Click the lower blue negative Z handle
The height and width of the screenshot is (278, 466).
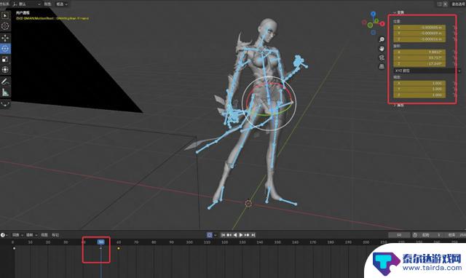[374, 32]
